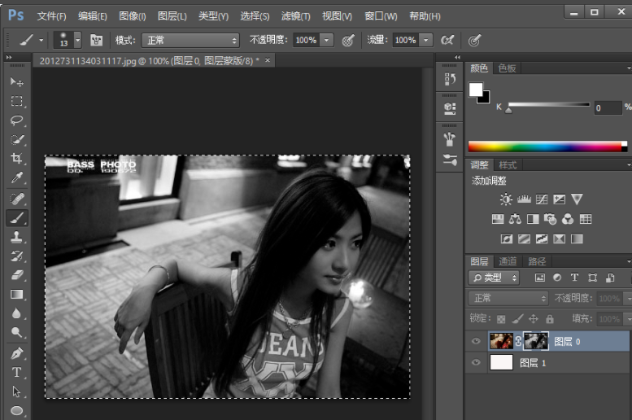Add a Brightness/Contrast adjustment
Screen dimensions: 632x420
pos(506,199)
